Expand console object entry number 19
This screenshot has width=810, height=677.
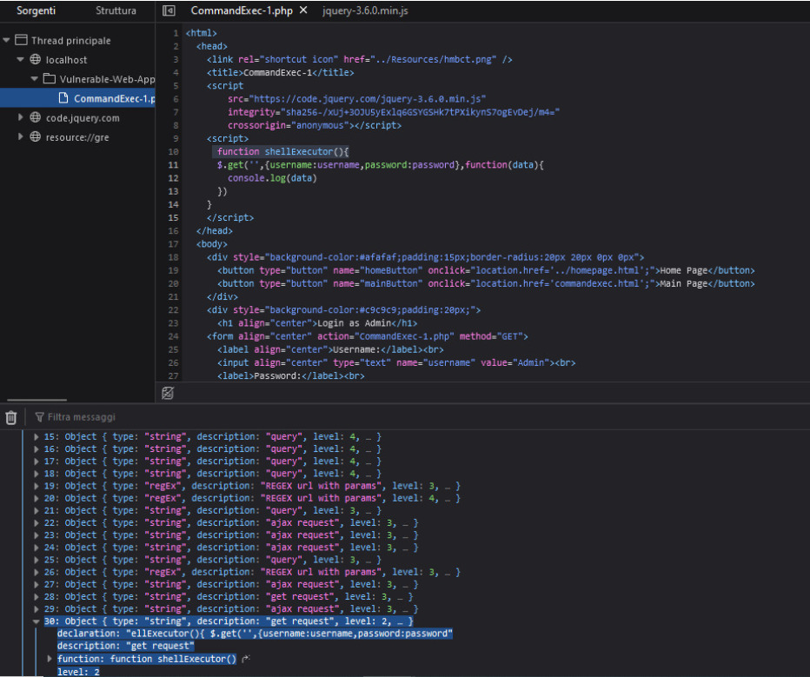click(36, 486)
